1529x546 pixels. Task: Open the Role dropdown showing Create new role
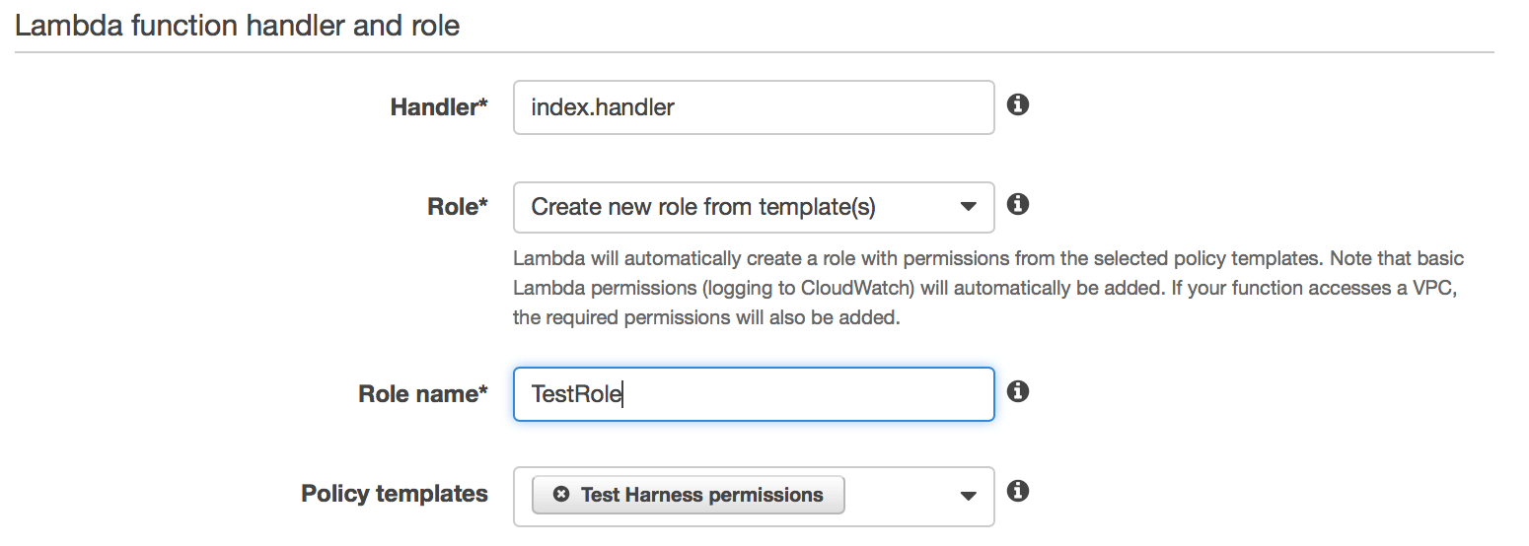point(754,207)
